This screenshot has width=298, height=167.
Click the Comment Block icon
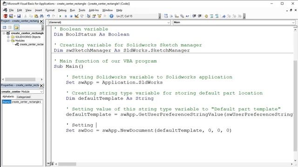tap(211, 16)
